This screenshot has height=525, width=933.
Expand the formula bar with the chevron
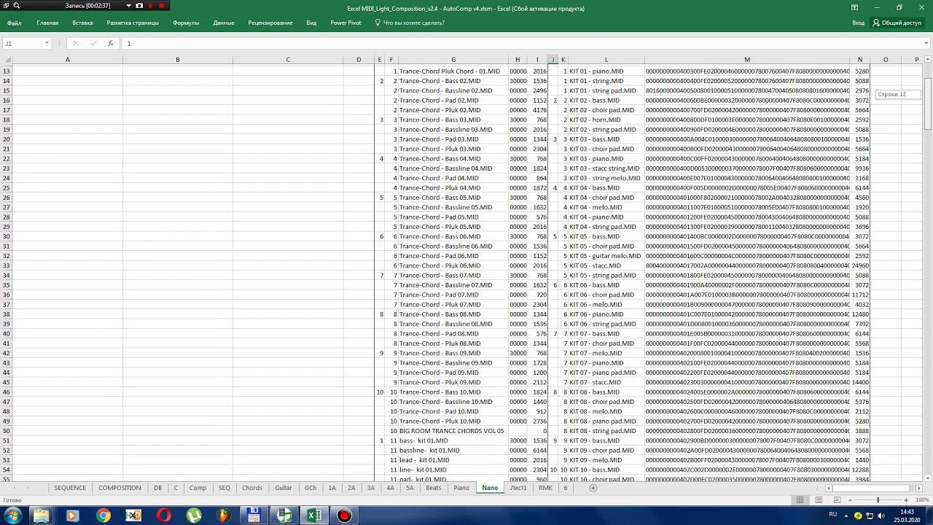926,43
